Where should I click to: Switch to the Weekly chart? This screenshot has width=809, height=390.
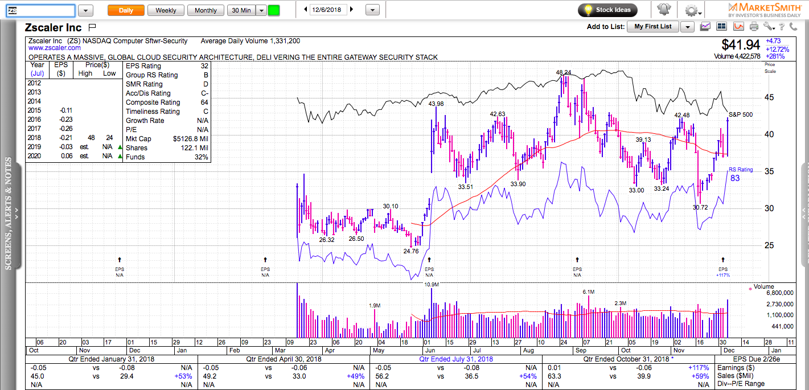166,10
